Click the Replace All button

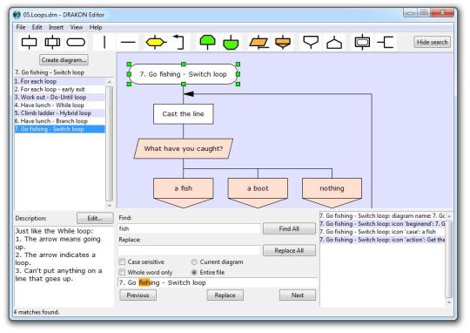(289, 250)
